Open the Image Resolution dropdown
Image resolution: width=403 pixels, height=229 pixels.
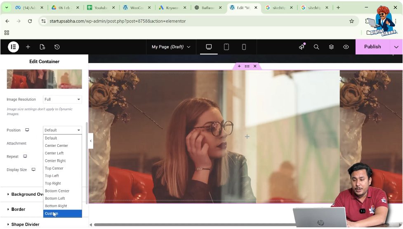point(62,99)
